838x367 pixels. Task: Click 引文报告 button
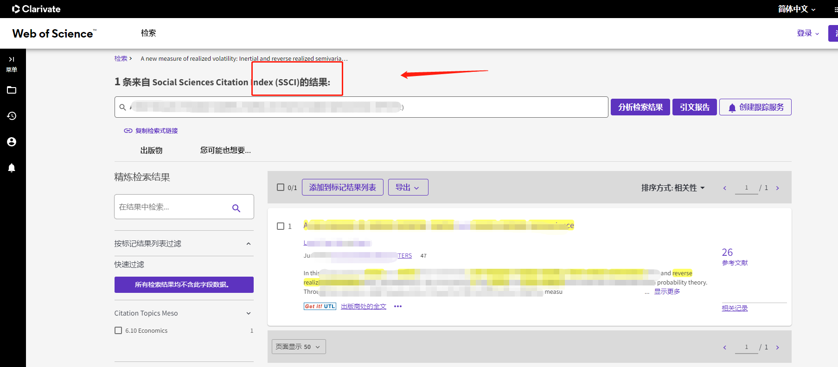coord(695,107)
